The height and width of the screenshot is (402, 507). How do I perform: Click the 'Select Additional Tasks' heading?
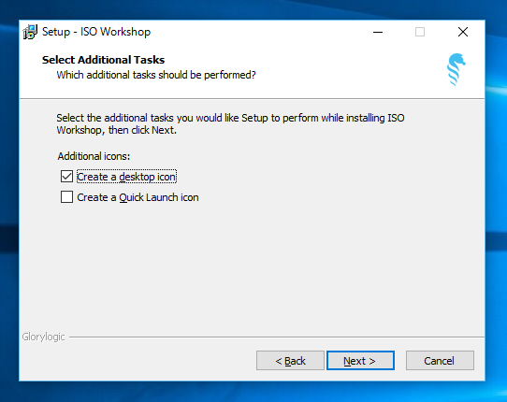click(103, 60)
